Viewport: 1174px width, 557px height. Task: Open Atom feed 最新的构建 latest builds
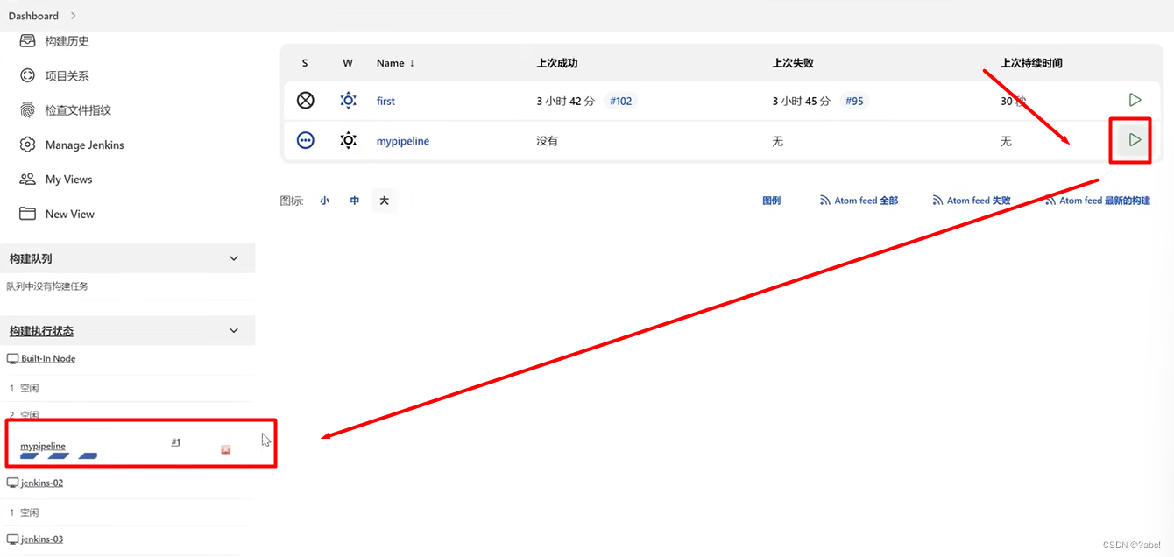click(x=1098, y=201)
